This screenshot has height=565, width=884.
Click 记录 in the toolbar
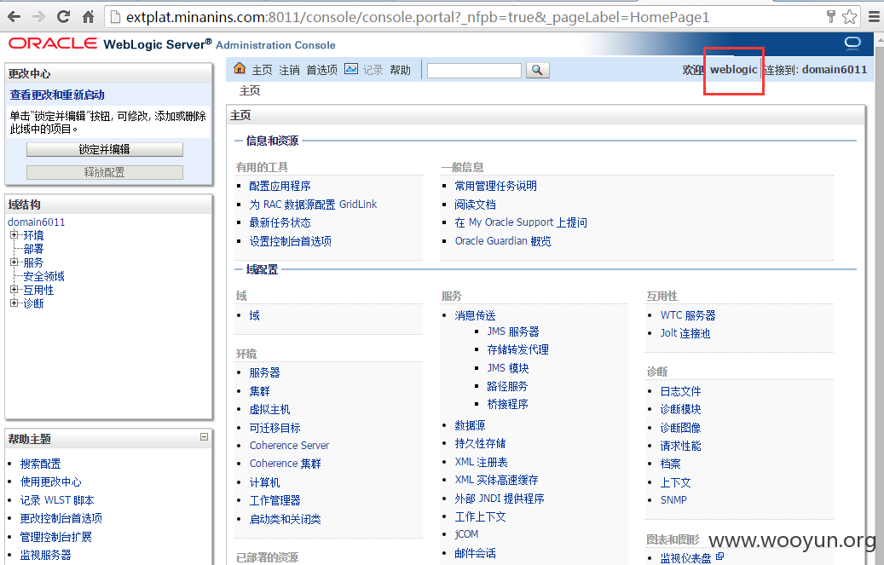click(x=373, y=70)
